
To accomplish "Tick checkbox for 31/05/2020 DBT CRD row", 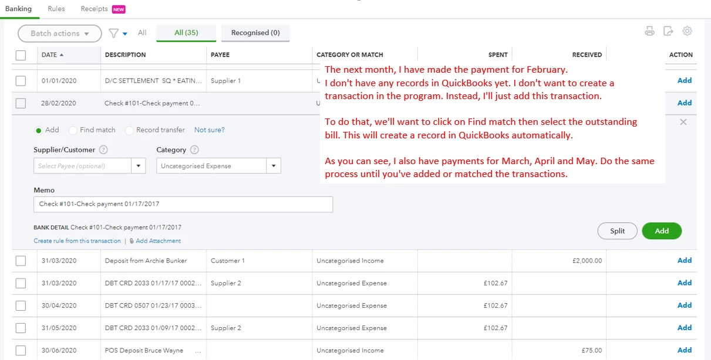I will [21, 328].
